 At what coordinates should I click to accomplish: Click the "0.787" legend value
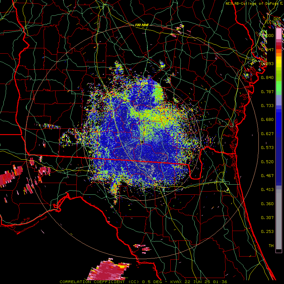[x=267, y=92]
